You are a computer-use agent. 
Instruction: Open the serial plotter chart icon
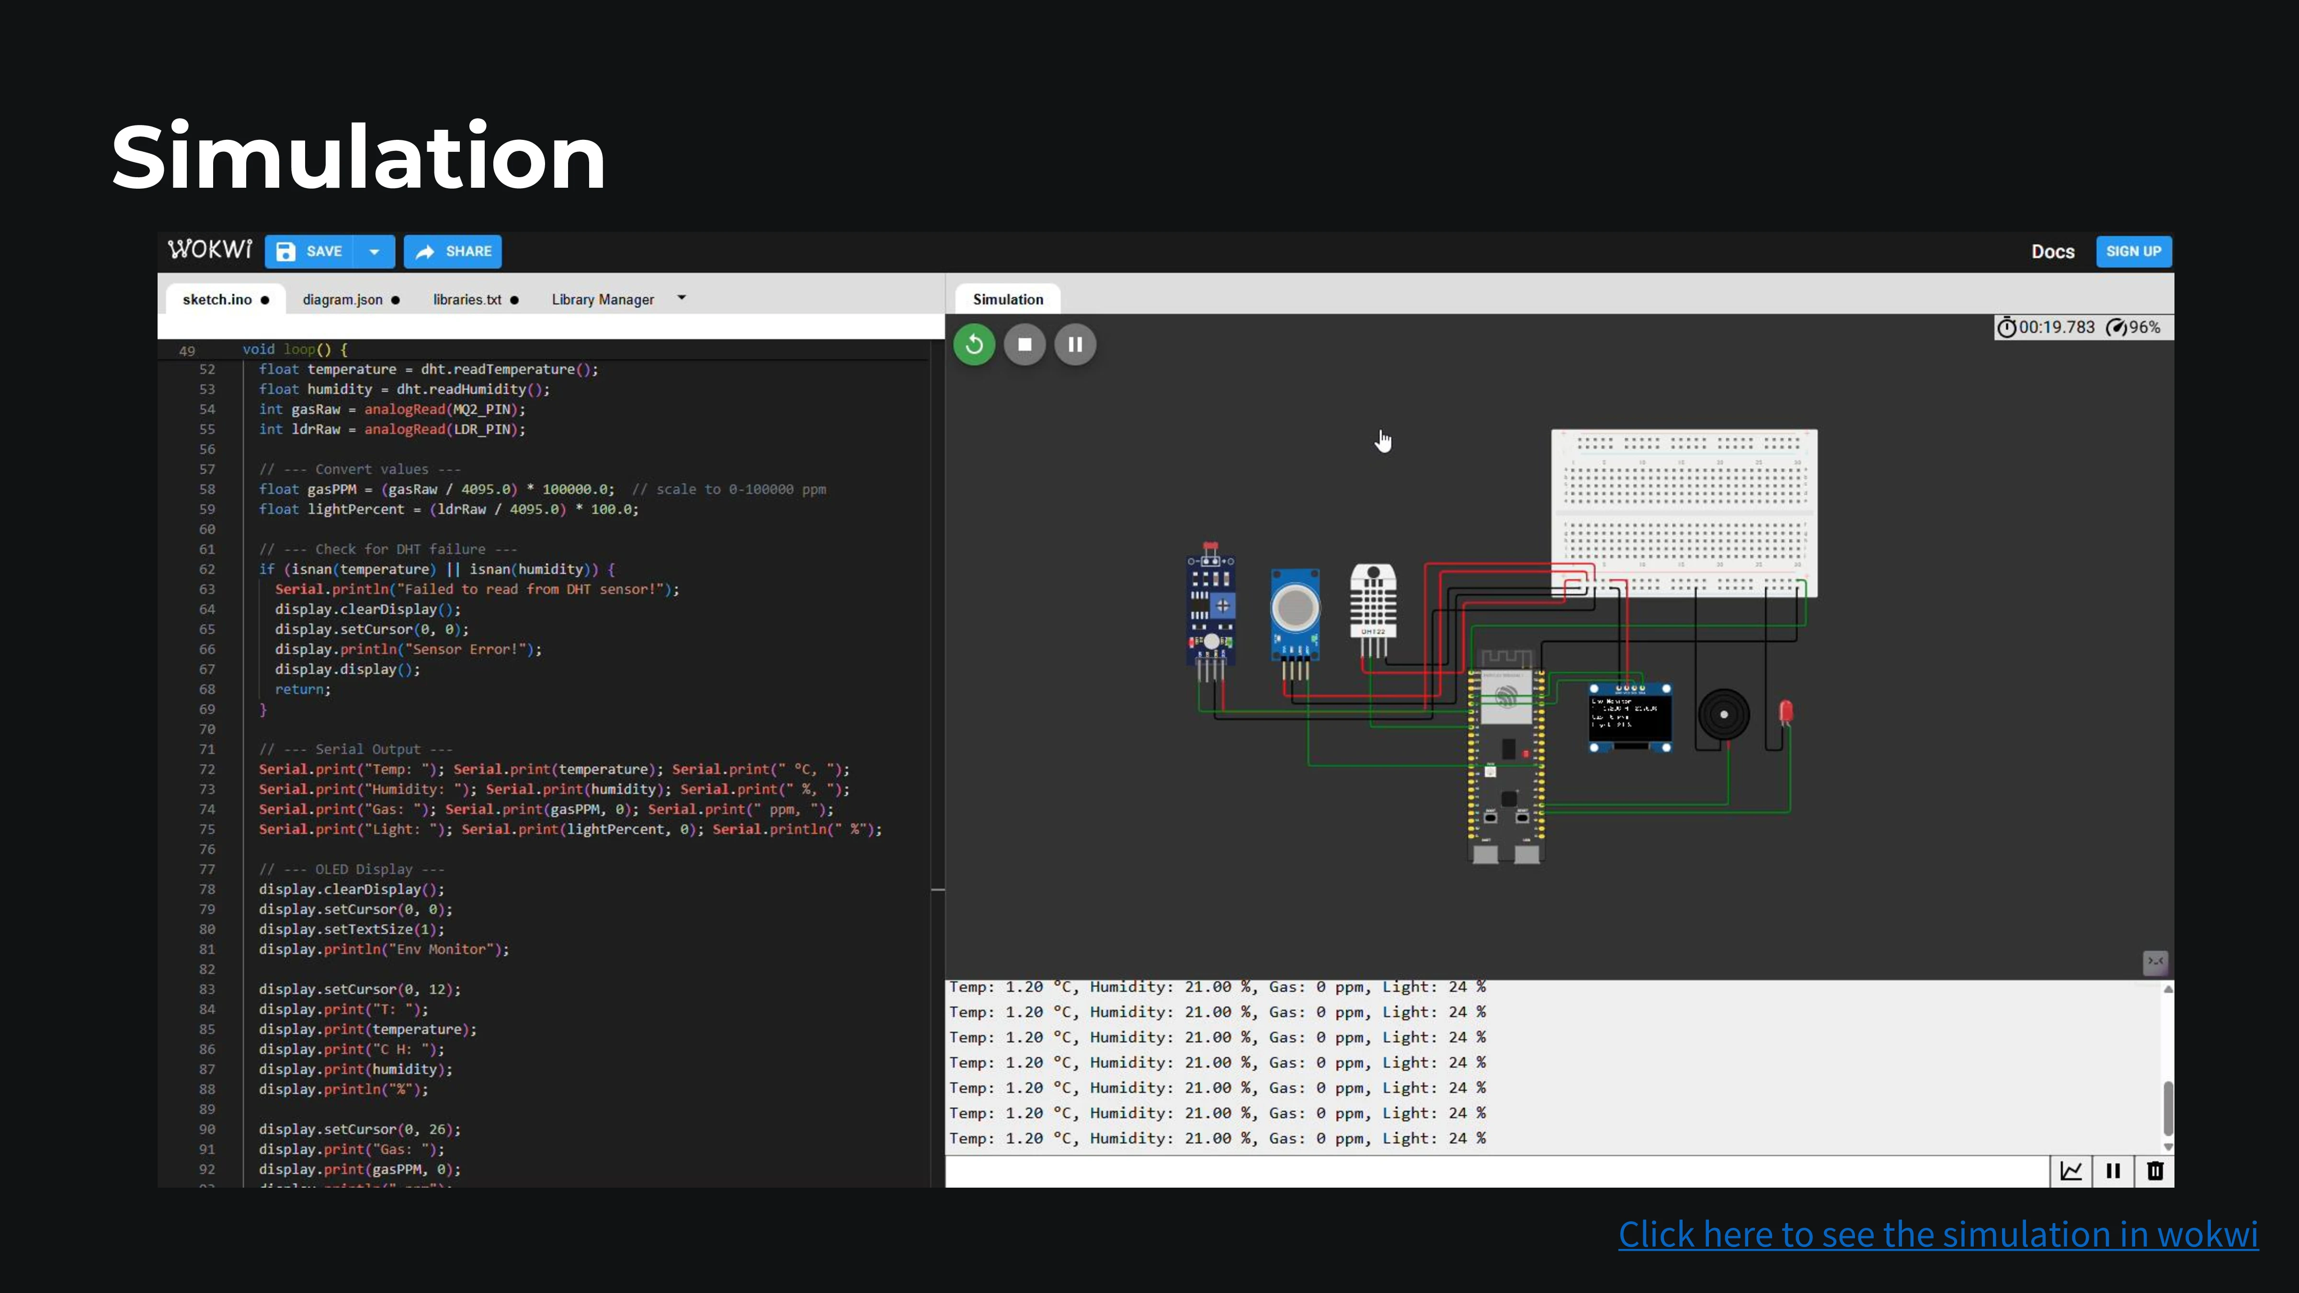pos(2071,1171)
